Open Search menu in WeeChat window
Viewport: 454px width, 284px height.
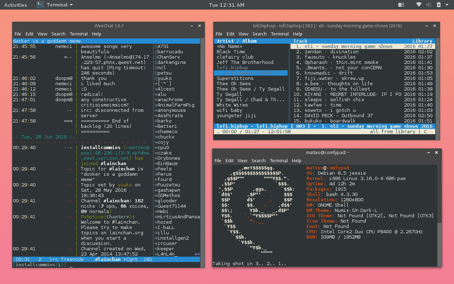58,34
